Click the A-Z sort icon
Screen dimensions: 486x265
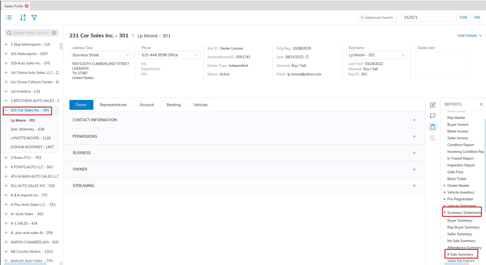23,17
